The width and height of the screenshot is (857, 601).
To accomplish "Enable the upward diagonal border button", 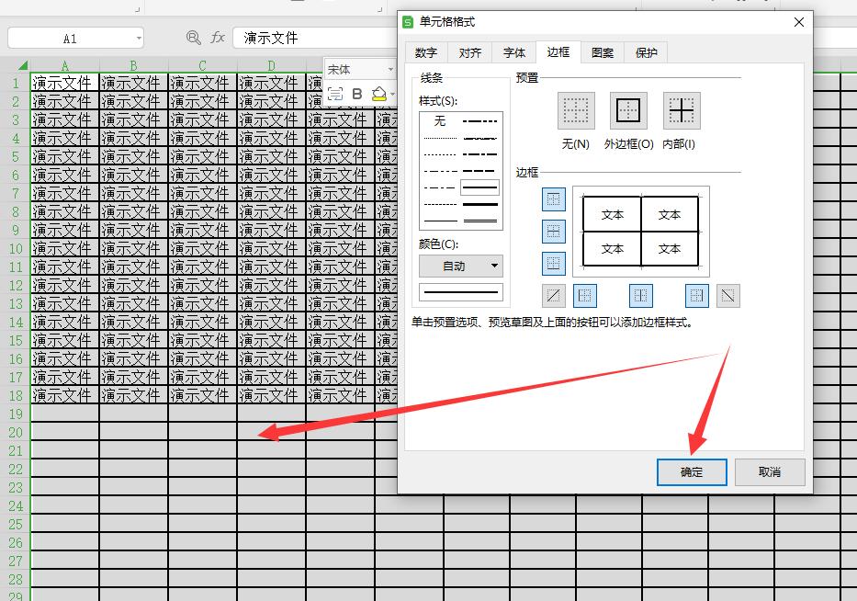I will pos(553,295).
